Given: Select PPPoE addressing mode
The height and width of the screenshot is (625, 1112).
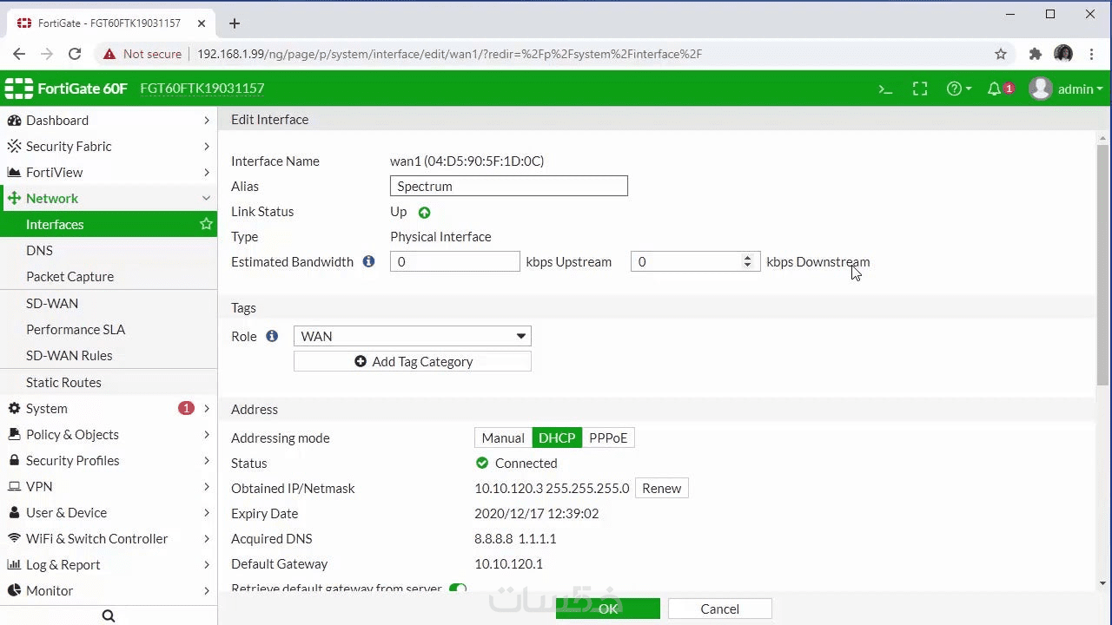Looking at the screenshot, I should click(608, 437).
